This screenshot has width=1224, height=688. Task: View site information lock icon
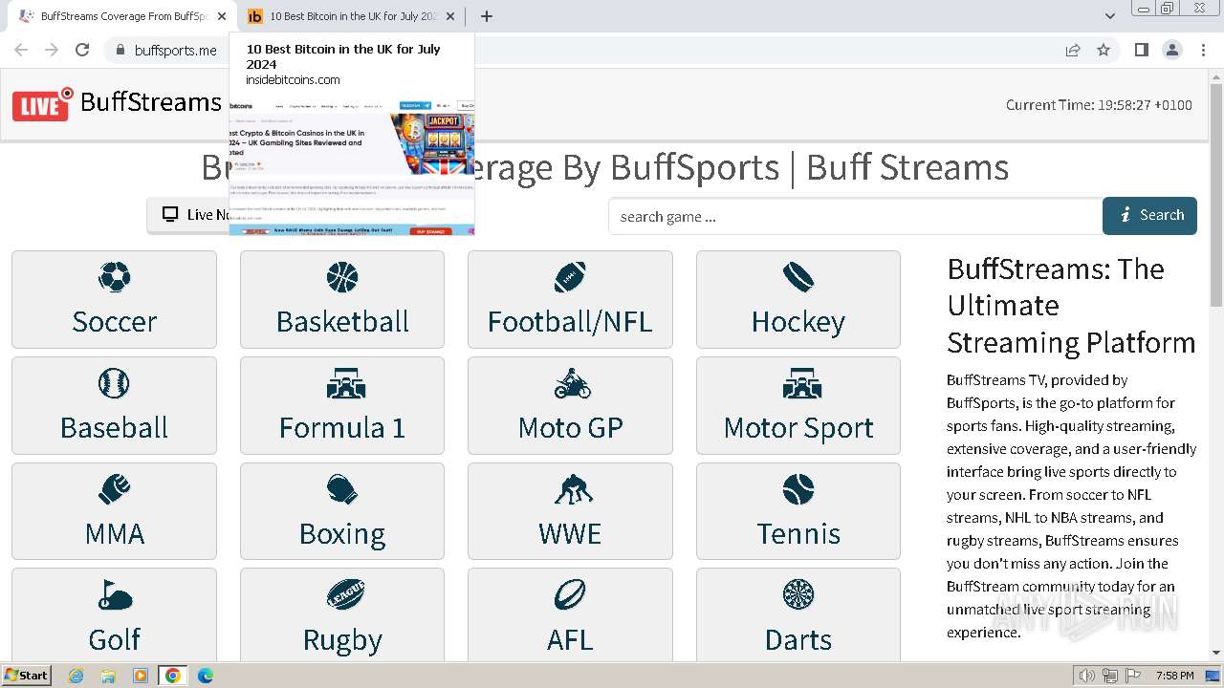click(120, 50)
